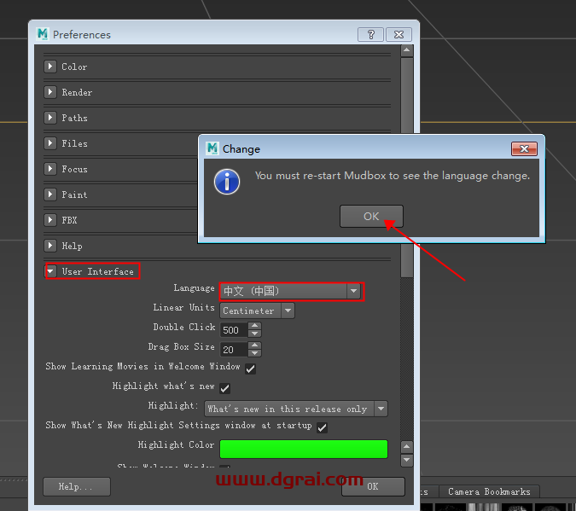This screenshot has height=511, width=576.
Task: Click the Preferences scrollbar thumb
Action: (407, 167)
